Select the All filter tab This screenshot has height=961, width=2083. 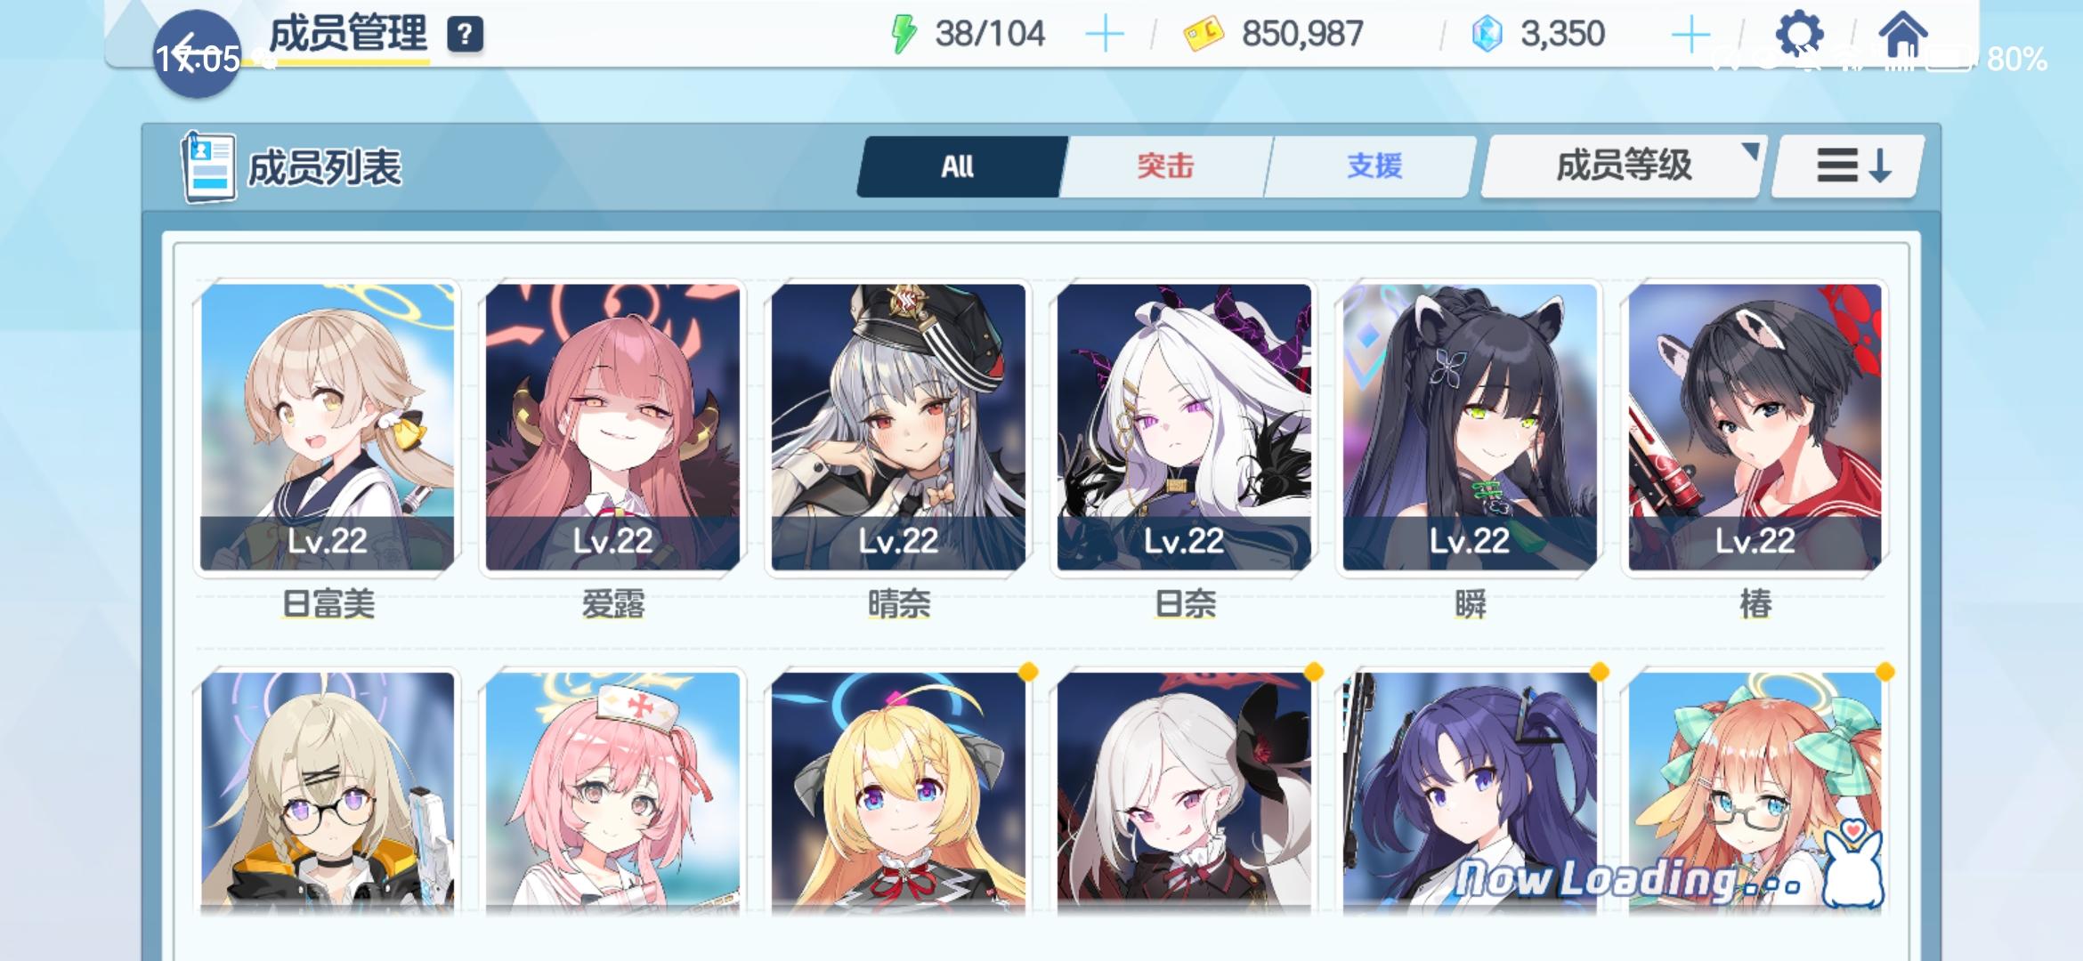click(960, 166)
